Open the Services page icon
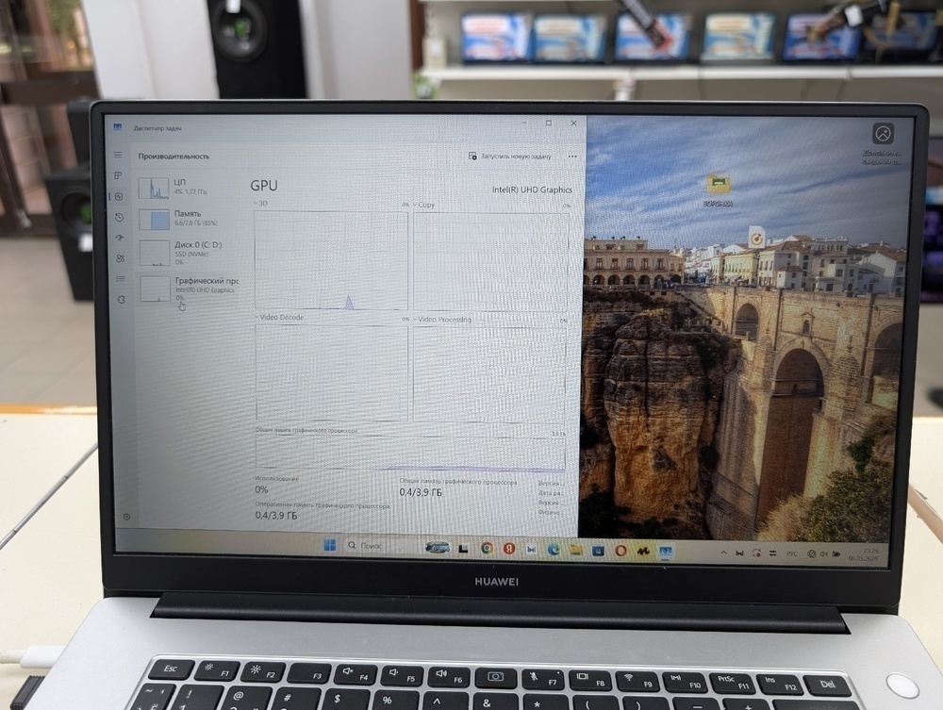Screen dimensions: 943x710 (x=122, y=300)
